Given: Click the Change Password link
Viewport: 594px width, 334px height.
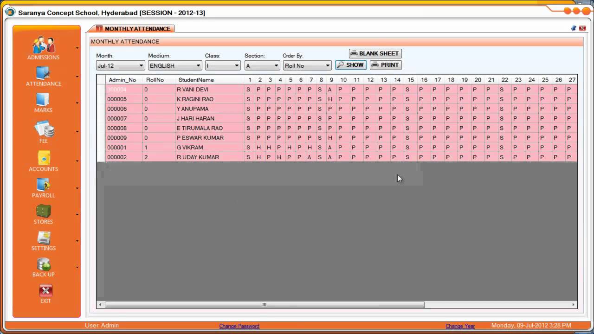Looking at the screenshot, I should click(x=239, y=326).
